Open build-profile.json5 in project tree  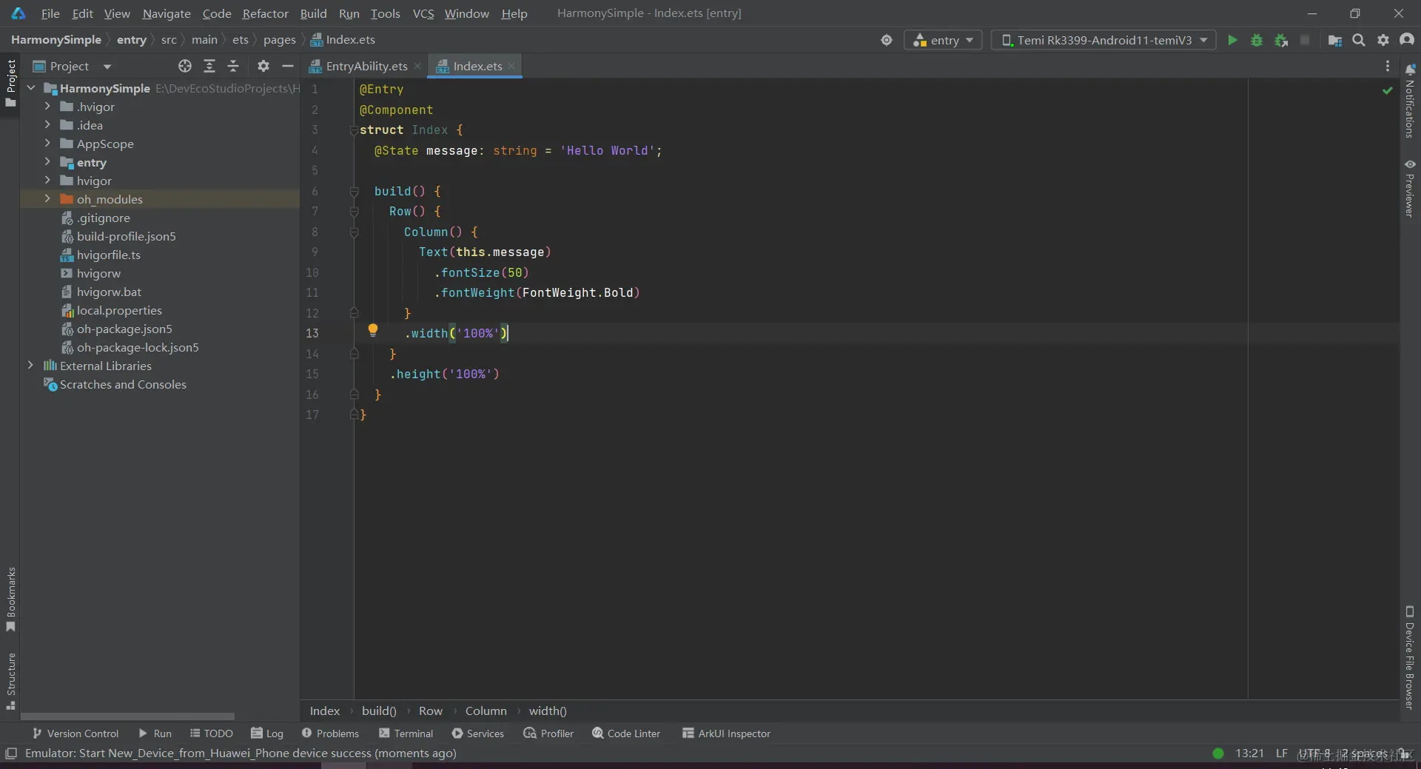(x=126, y=236)
